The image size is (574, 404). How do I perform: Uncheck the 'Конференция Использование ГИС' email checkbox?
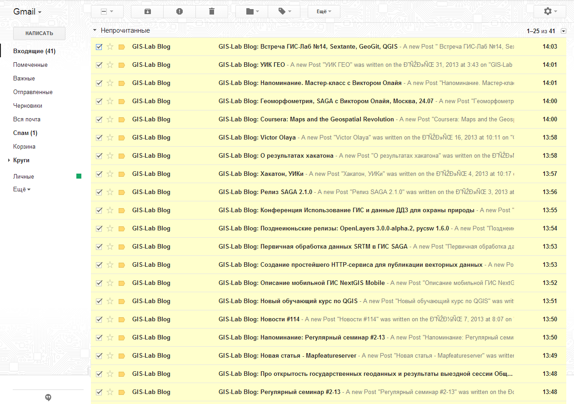coord(99,210)
